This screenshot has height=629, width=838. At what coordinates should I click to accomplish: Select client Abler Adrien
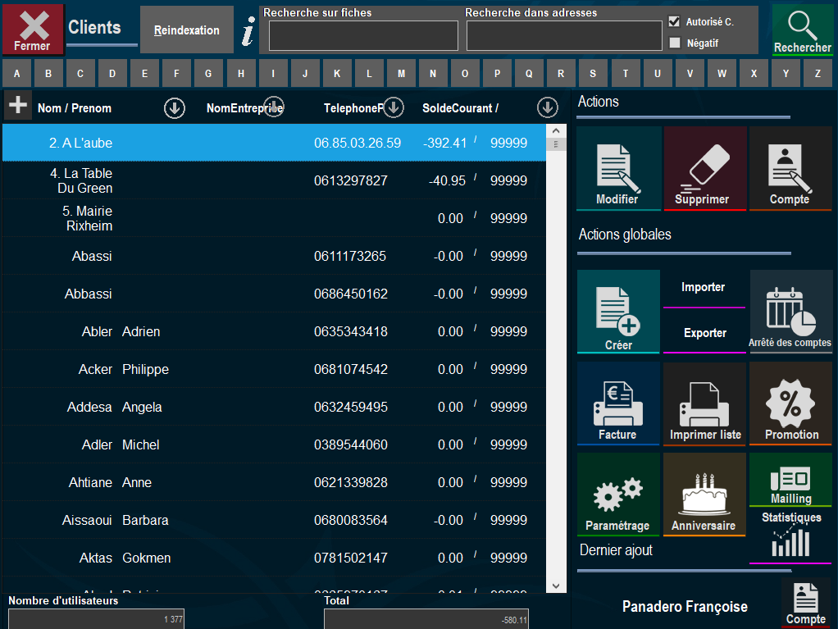click(274, 331)
